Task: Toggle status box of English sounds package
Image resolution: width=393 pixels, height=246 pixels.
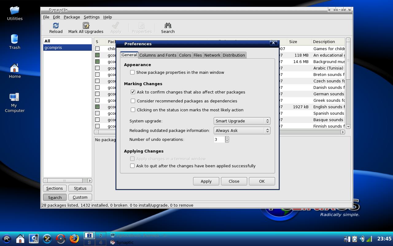Action: click(97, 107)
